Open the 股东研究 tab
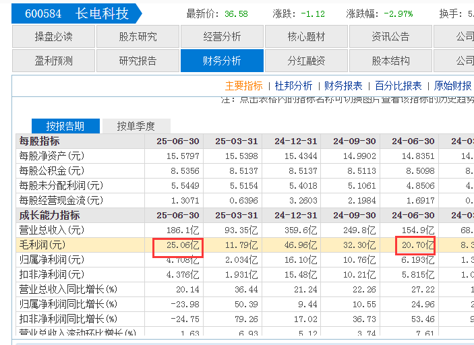Image resolution: width=474 pixels, height=345 pixels. [138, 36]
